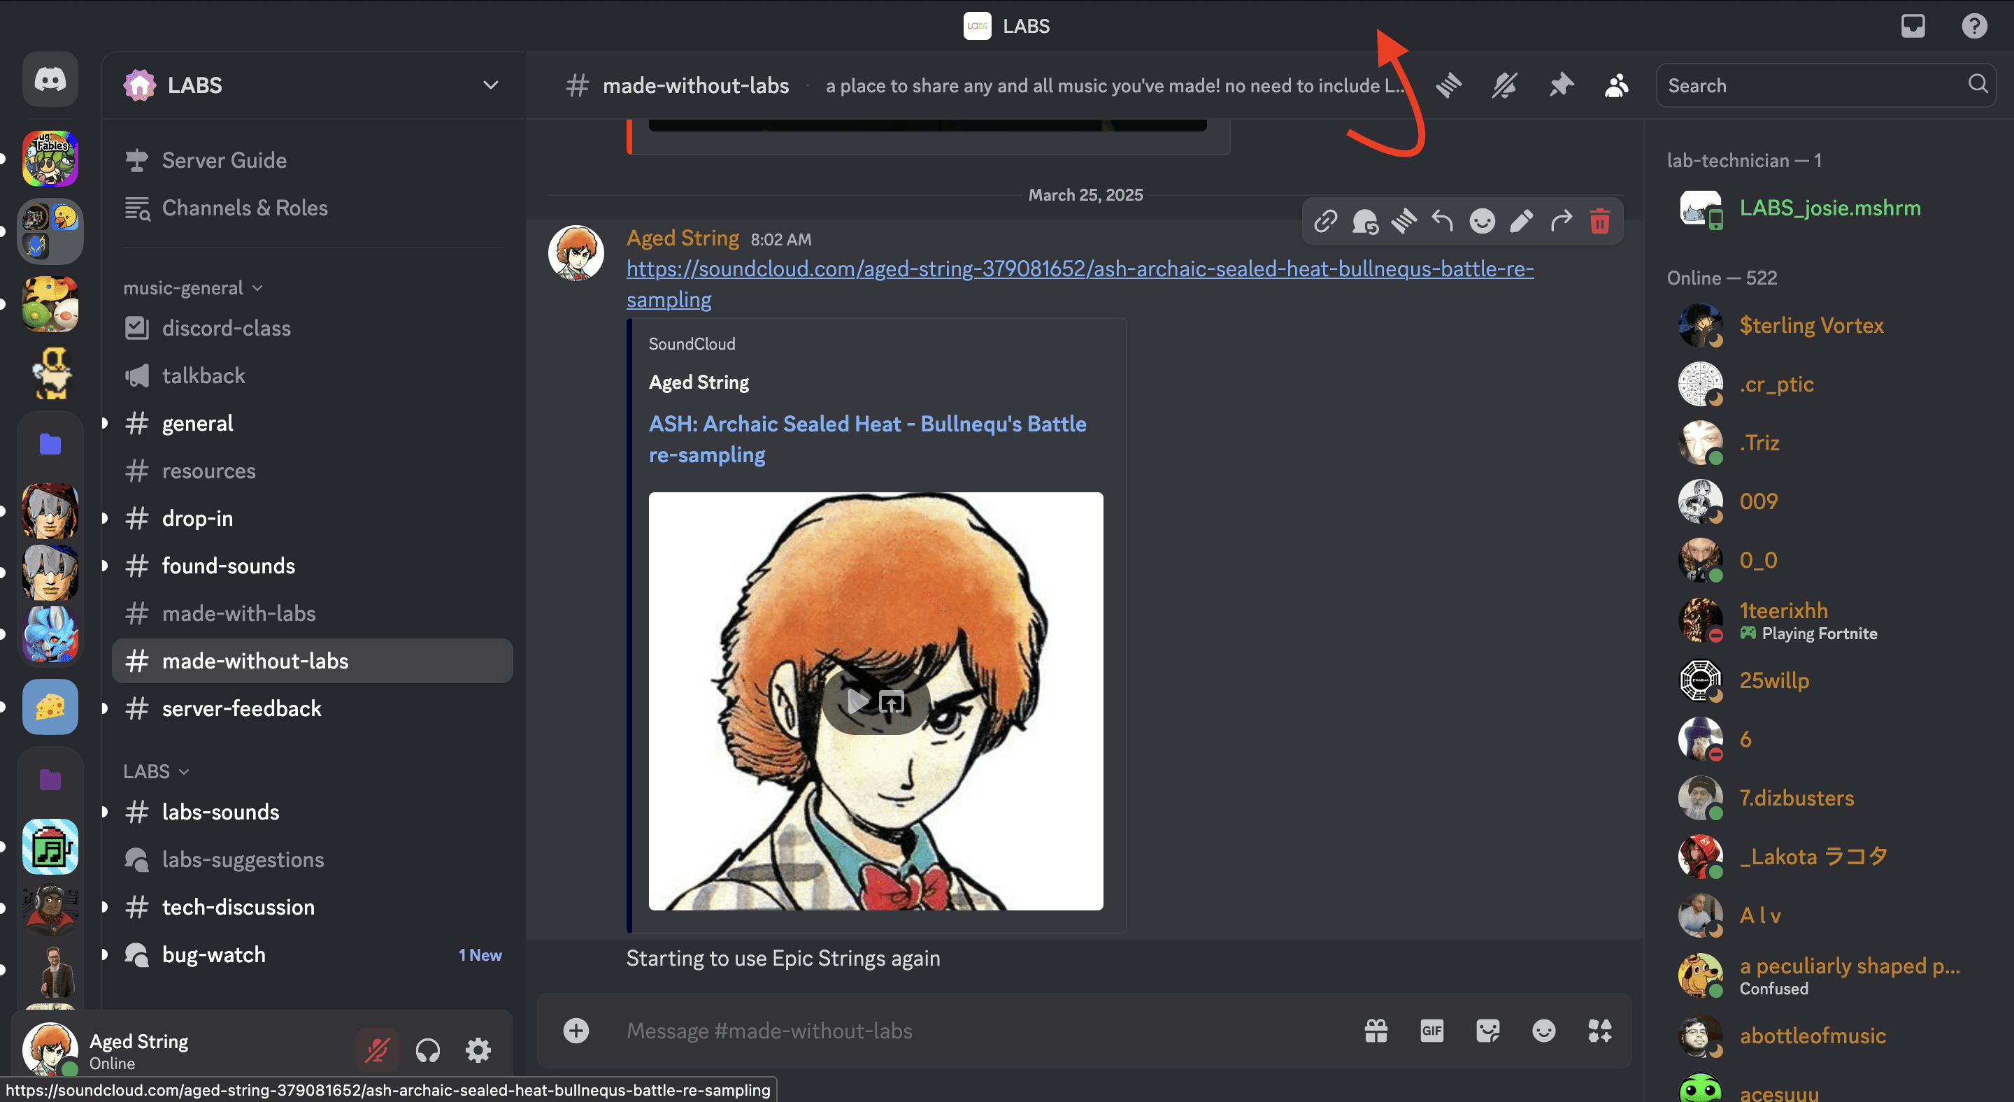Screen dimensions: 2014x1102
Task: Open the ASH: Archaic Sealed Heat embed title
Action: click(867, 439)
